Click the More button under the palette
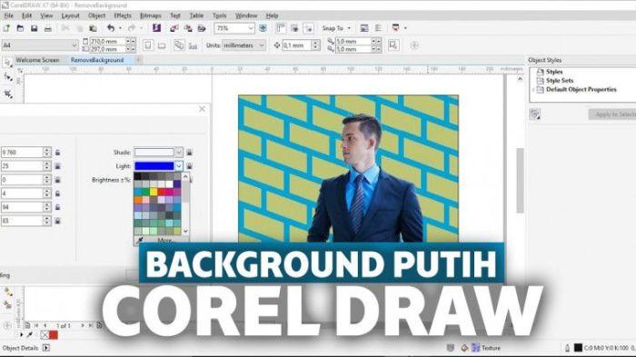This screenshot has height=357, width=636. (164, 241)
